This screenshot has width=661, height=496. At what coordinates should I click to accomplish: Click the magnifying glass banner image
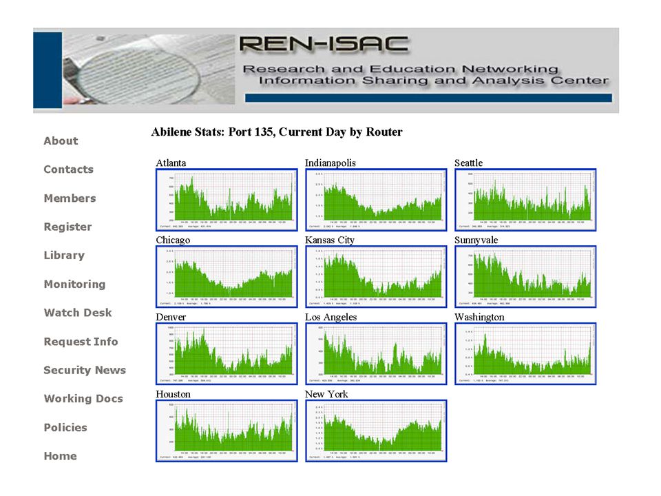(149, 69)
